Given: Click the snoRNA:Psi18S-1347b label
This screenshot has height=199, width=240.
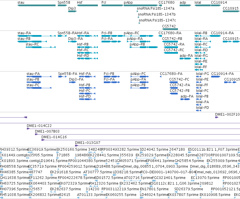Looking at the screenshot, I should pos(157,14).
